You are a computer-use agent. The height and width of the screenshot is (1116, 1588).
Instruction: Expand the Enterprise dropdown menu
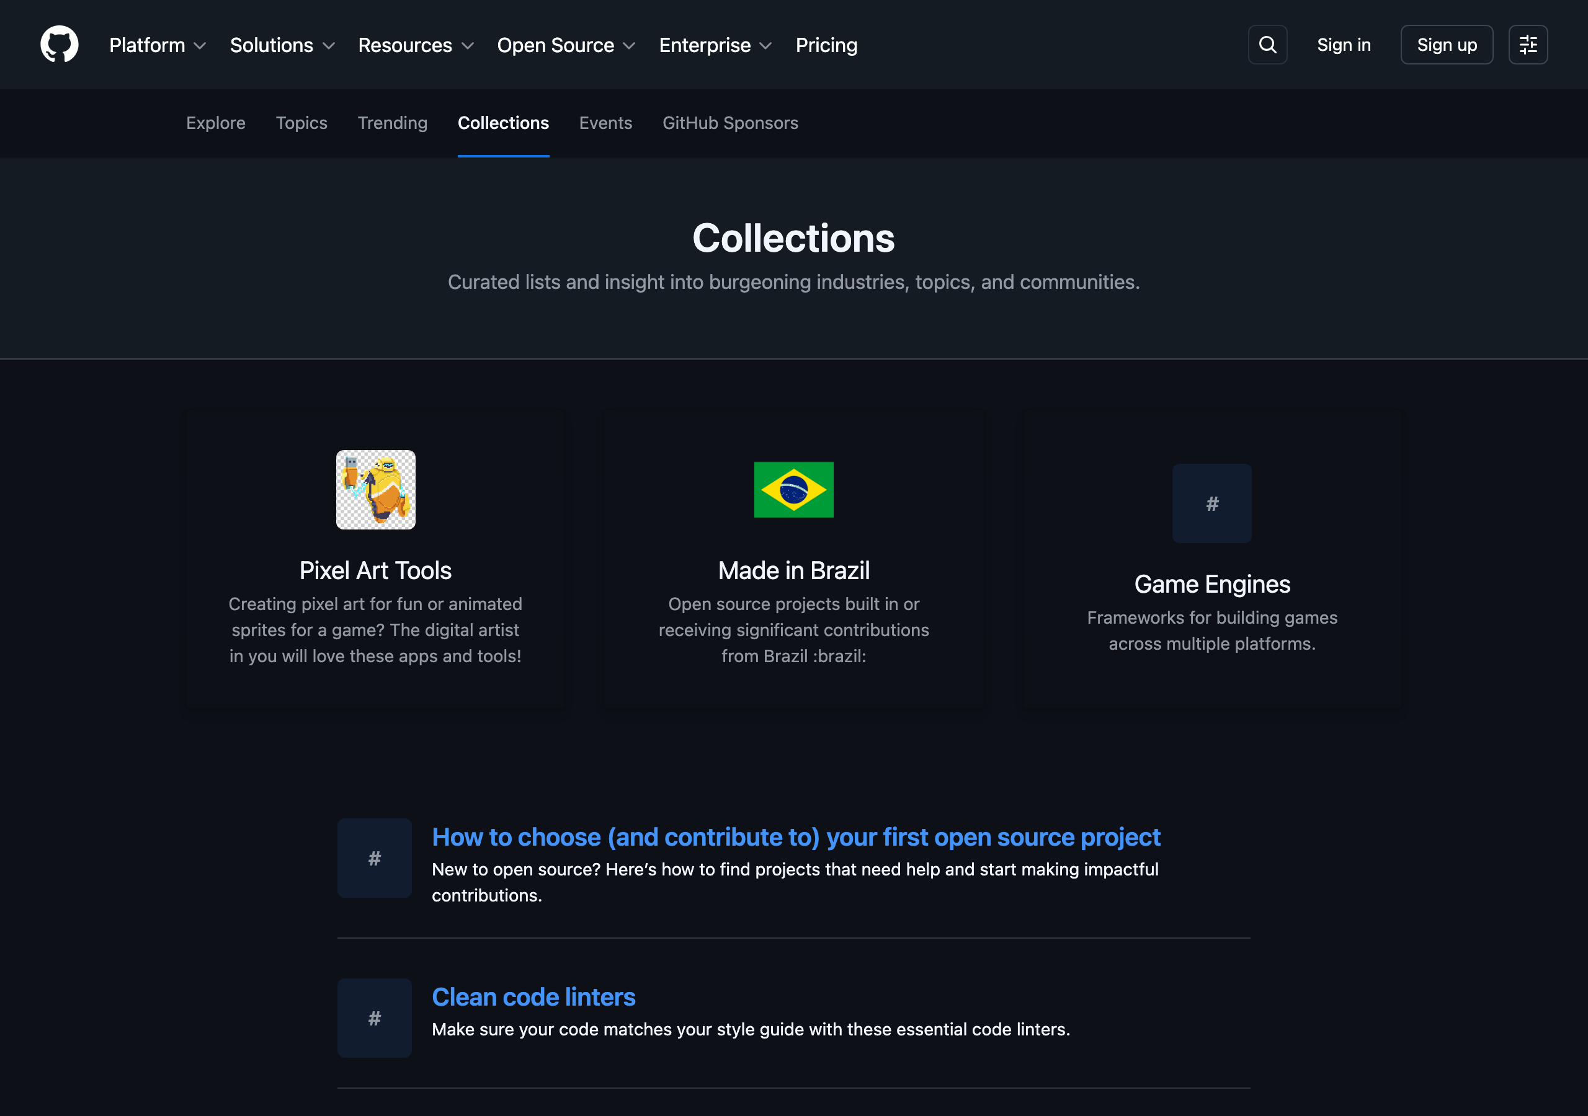pyautogui.click(x=715, y=45)
